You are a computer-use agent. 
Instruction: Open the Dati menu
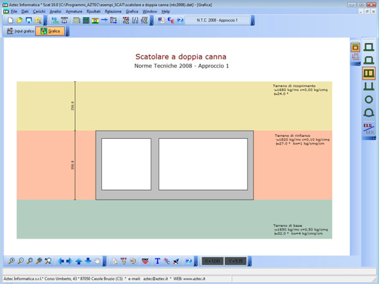pyautogui.click(x=25, y=11)
